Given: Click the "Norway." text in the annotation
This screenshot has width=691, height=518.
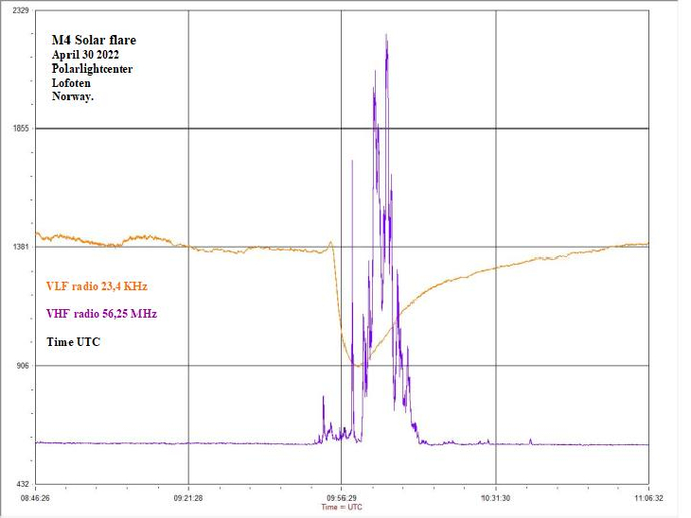Looking at the screenshot, I should [x=73, y=97].
